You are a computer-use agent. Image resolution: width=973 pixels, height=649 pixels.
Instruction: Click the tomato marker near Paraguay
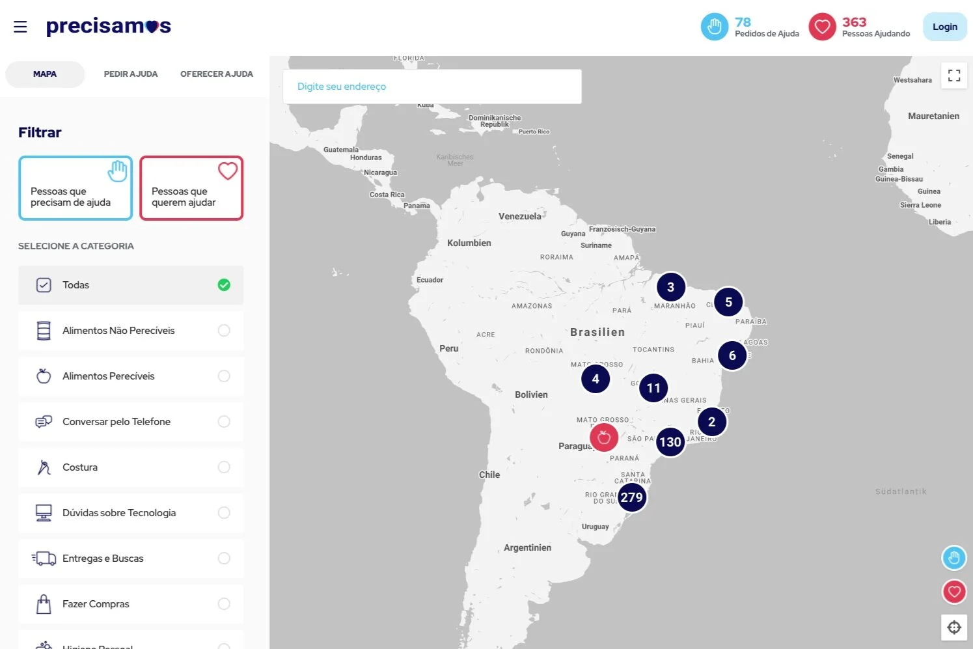pos(604,437)
